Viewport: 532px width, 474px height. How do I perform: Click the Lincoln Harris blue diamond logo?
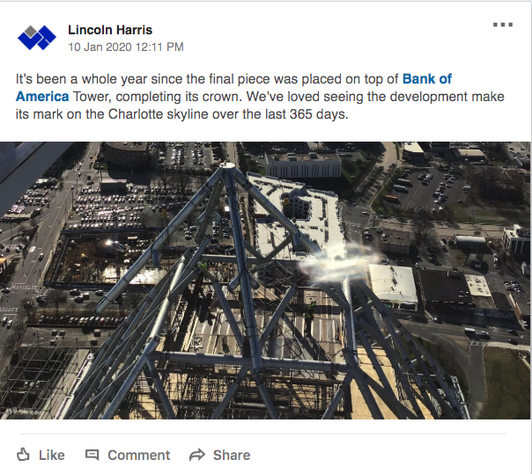(37, 38)
